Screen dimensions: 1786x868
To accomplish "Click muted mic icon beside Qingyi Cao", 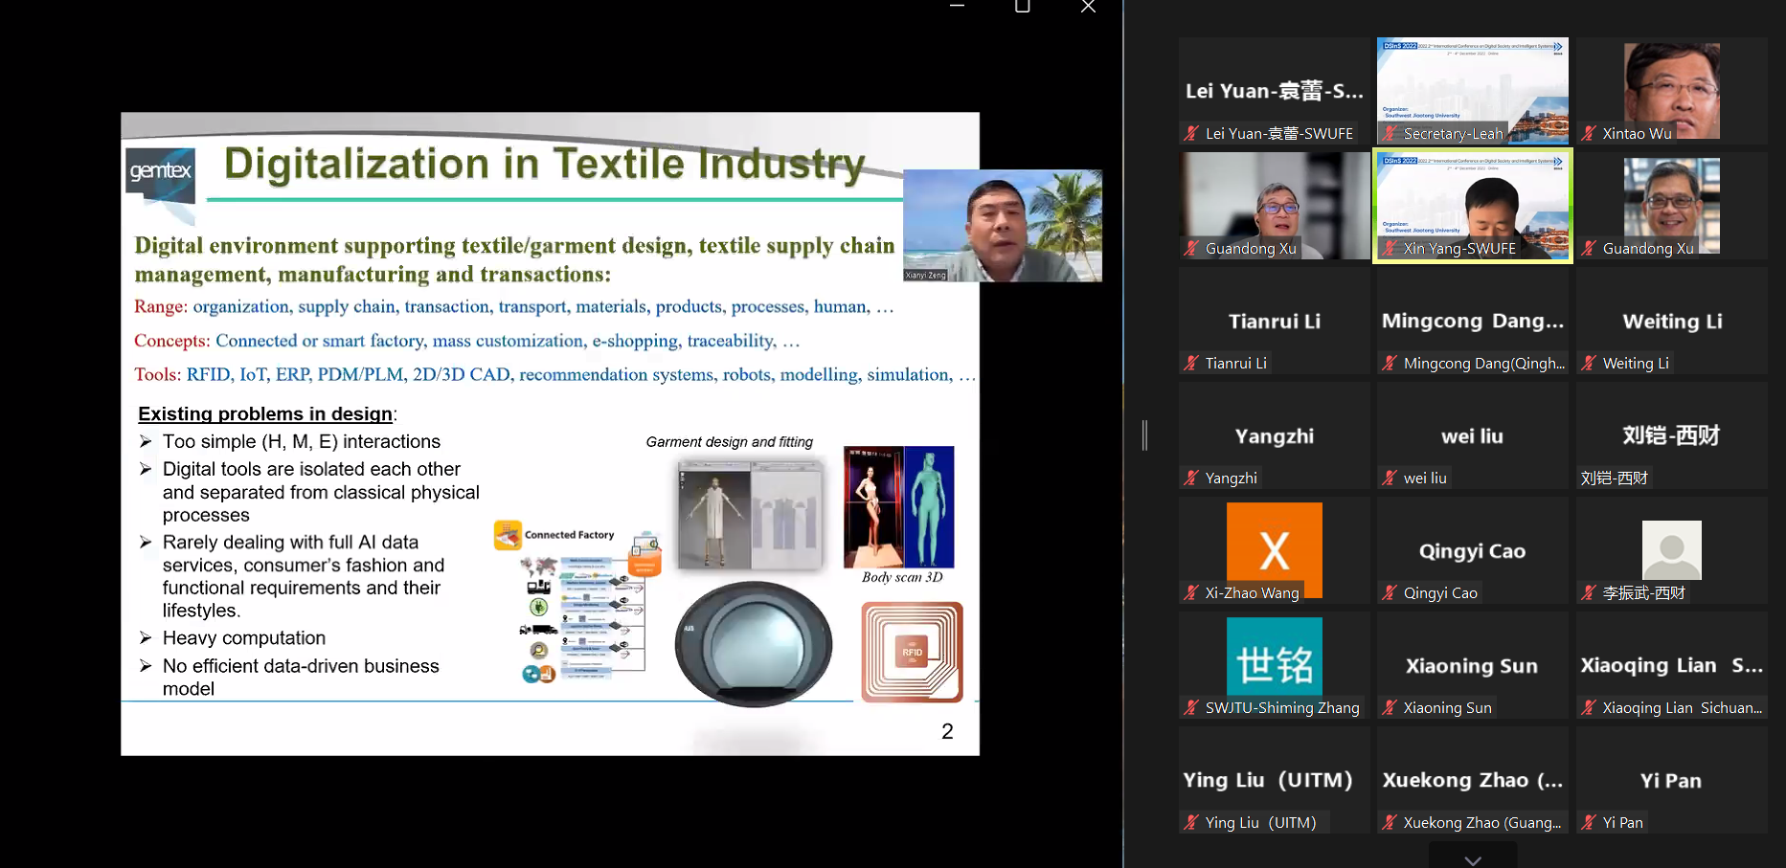I will [x=1390, y=593].
